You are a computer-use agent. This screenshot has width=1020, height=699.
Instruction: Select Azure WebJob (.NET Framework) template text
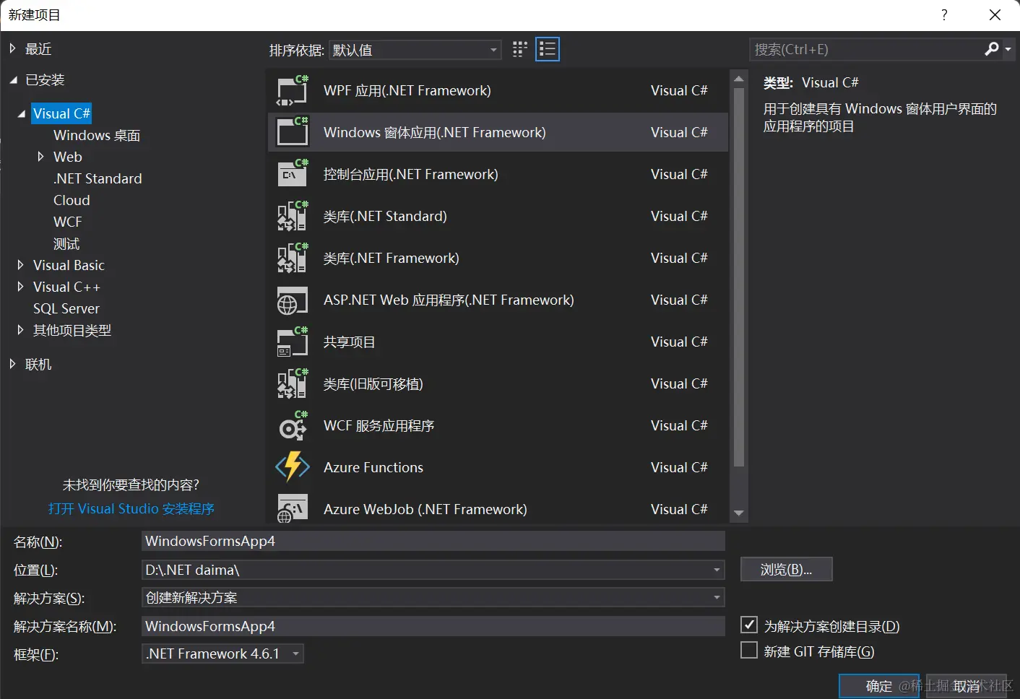425,509
